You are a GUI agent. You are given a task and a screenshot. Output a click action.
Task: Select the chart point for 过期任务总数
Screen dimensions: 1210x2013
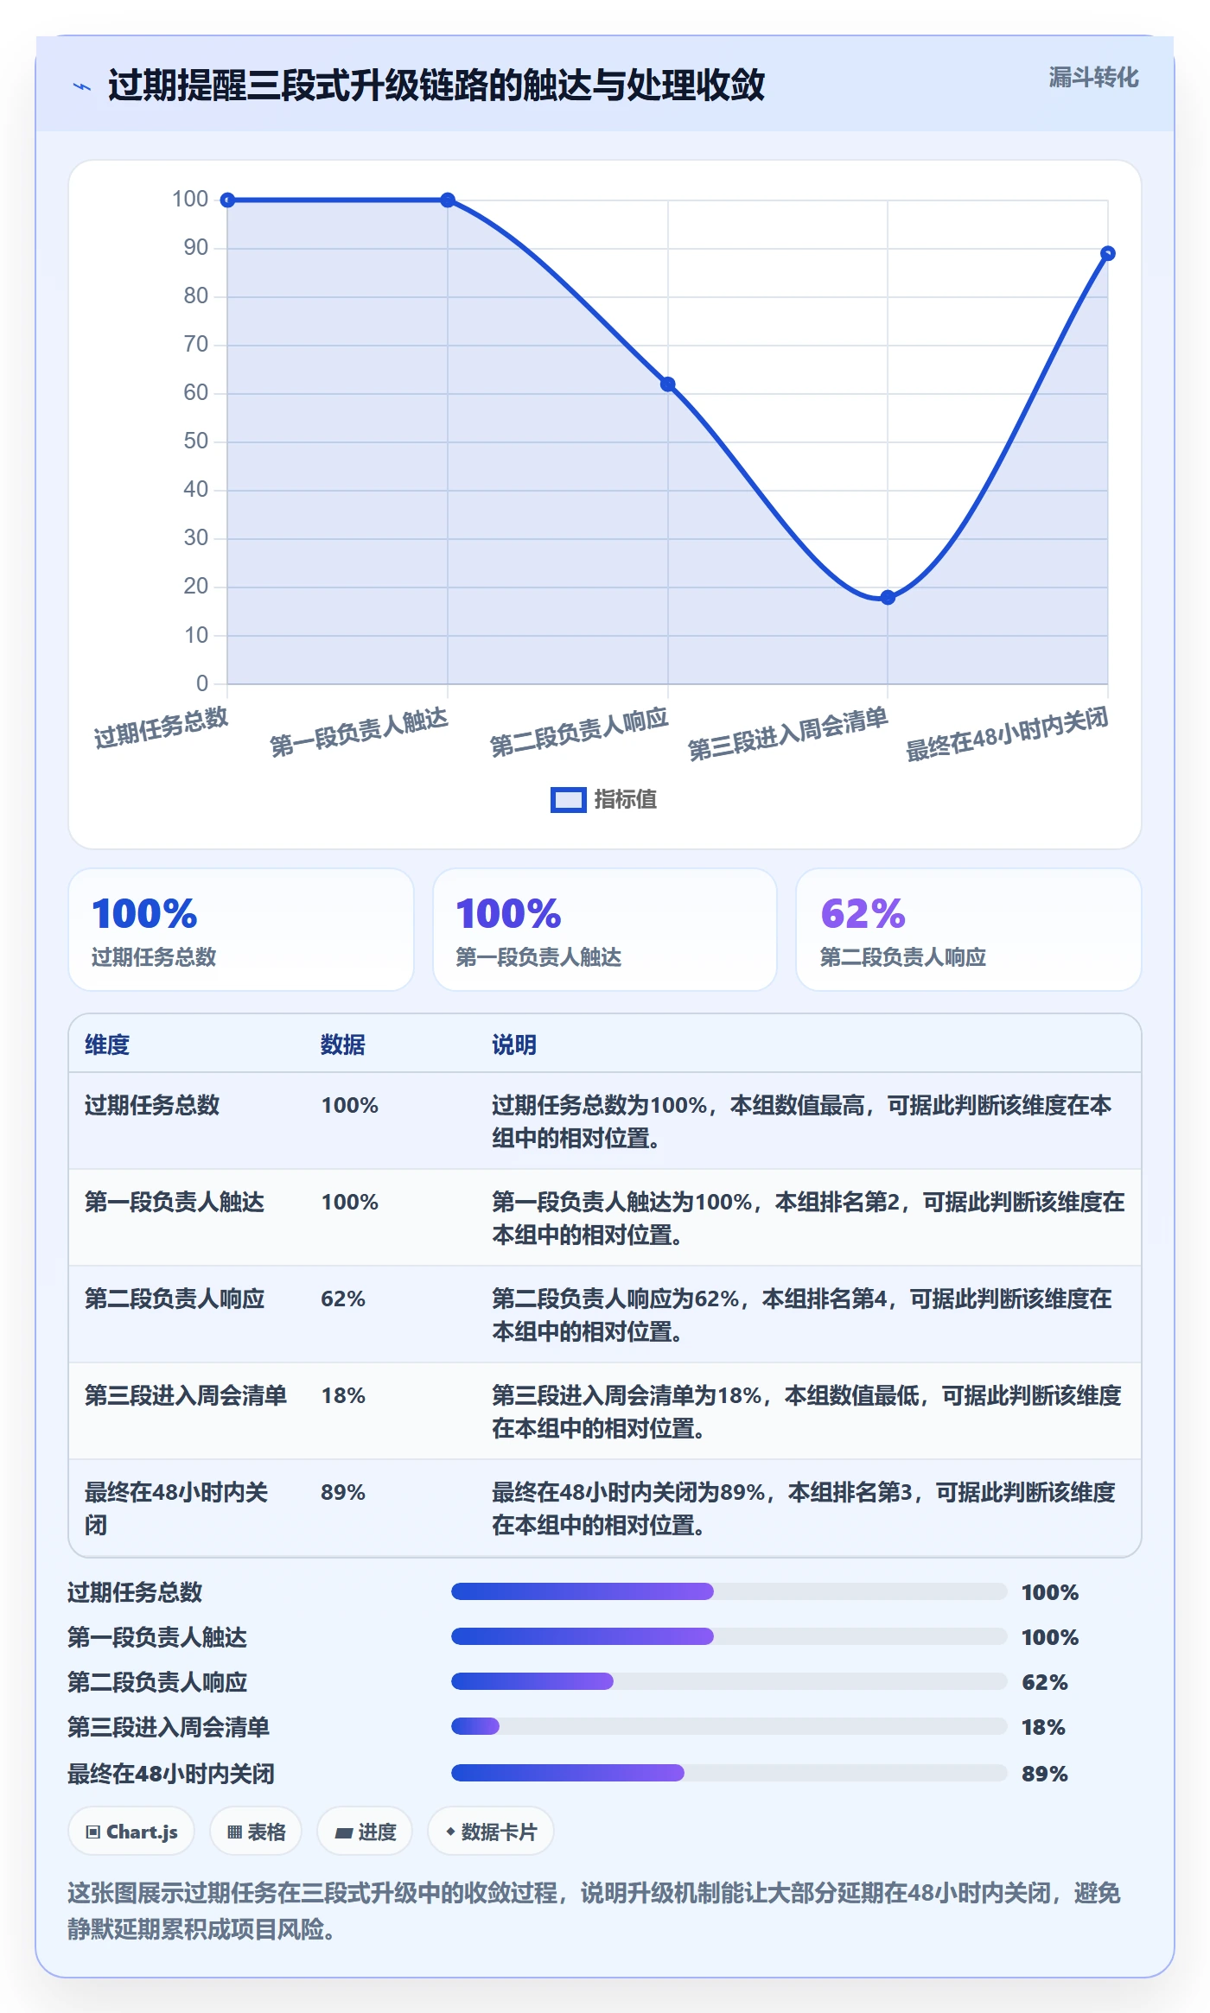pos(227,200)
